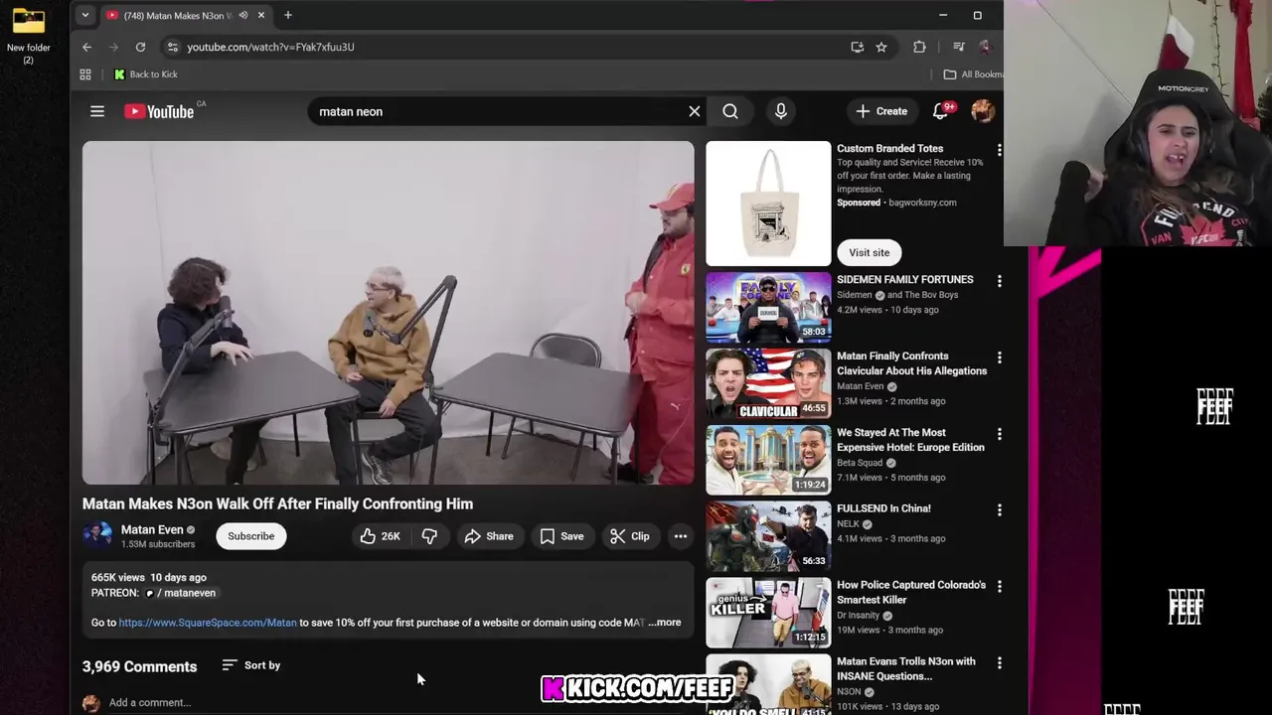Screen dimensions: 1272x715
Task: Open options for SIDEMEN FAMILY FORTUNES
Action: tap(999, 281)
